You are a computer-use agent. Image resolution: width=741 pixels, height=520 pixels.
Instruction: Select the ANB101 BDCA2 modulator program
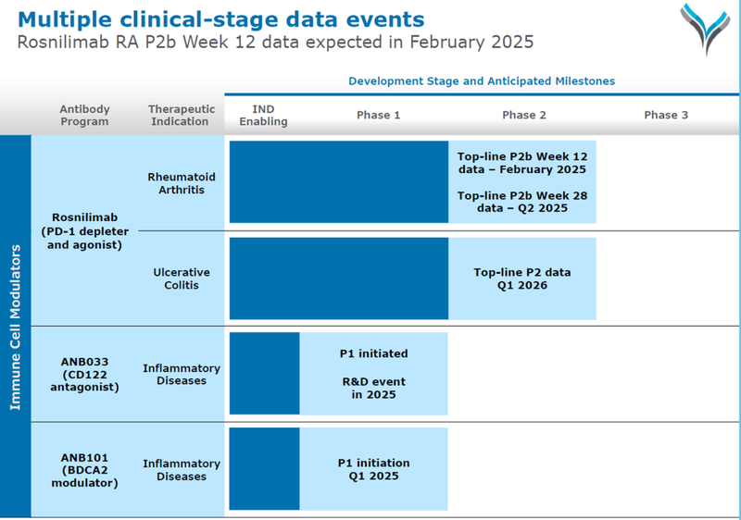tap(84, 469)
